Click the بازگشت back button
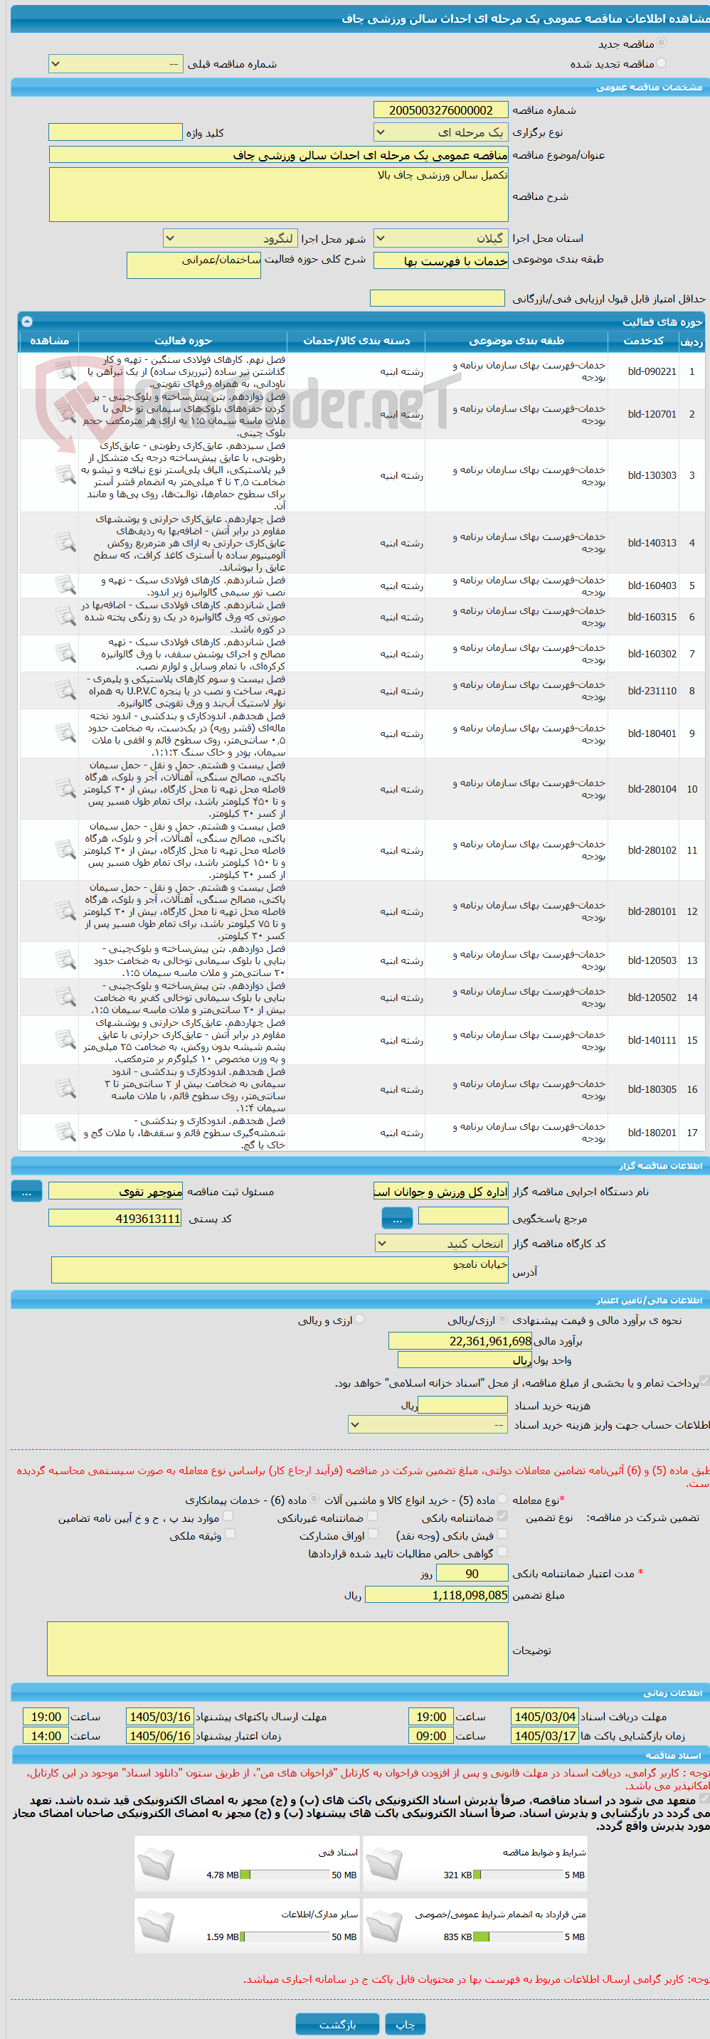The image size is (710, 2039). tap(337, 2024)
